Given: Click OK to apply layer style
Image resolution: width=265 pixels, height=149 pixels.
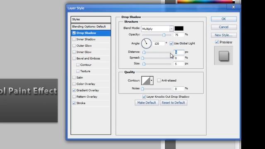Looking at the screenshot, I should (x=224, y=19).
